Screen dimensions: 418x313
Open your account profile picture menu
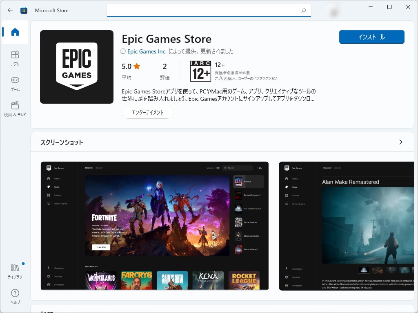coord(334,10)
